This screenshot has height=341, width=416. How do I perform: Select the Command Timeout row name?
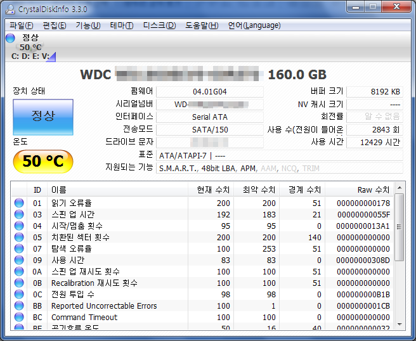[x=84, y=317]
